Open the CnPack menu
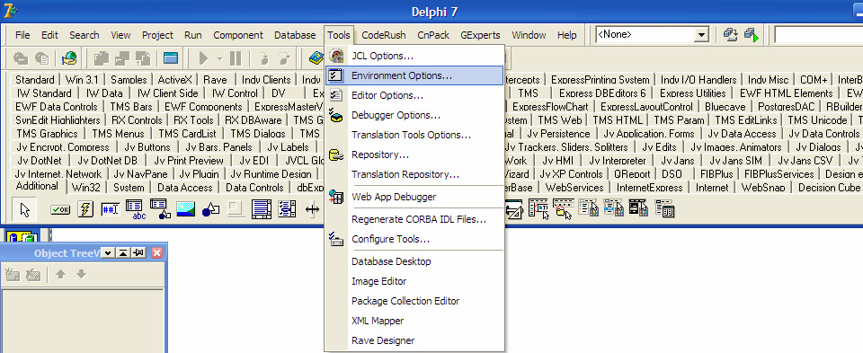The height and width of the screenshot is (353, 863). click(x=433, y=35)
